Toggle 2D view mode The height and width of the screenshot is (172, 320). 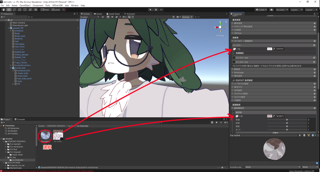[x=103, y=17]
